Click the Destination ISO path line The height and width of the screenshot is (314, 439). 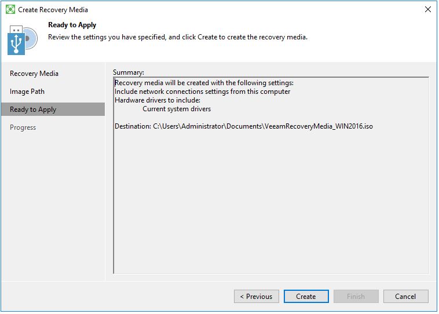tap(243, 126)
